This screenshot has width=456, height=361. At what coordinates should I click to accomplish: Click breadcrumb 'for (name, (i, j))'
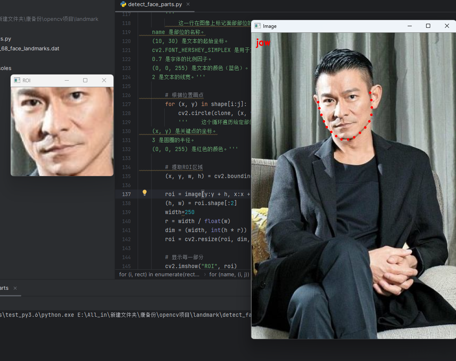pyautogui.click(x=229, y=275)
